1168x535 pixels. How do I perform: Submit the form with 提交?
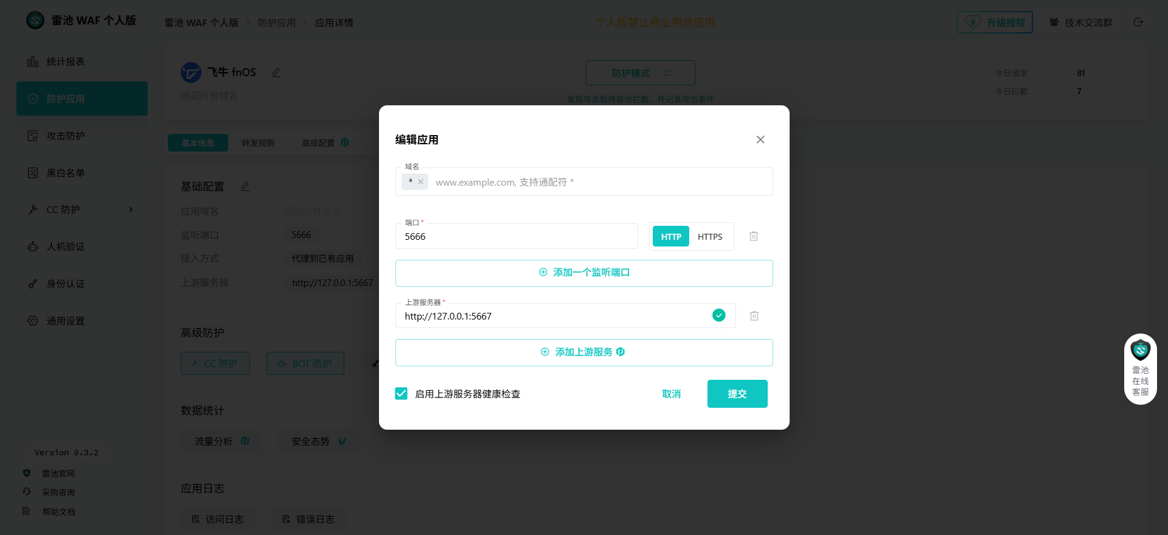[x=737, y=394]
